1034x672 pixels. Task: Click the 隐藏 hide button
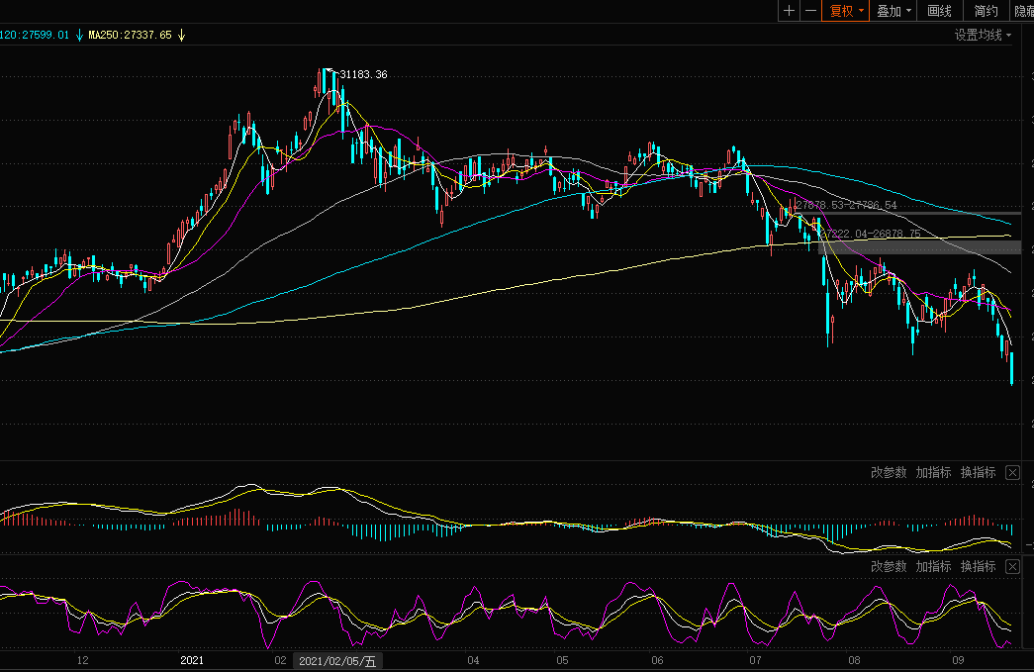coord(1023,11)
